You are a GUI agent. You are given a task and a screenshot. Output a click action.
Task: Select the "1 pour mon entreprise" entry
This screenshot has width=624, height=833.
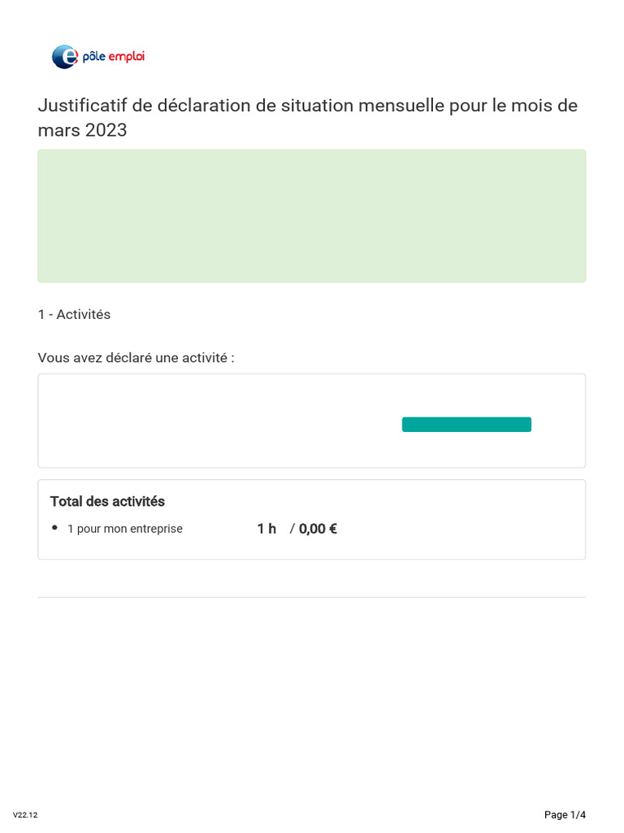pyautogui.click(x=125, y=529)
